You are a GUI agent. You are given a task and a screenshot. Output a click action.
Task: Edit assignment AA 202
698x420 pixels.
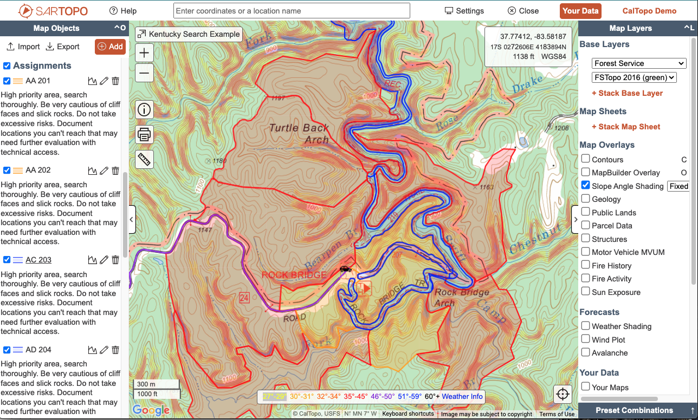click(x=104, y=170)
